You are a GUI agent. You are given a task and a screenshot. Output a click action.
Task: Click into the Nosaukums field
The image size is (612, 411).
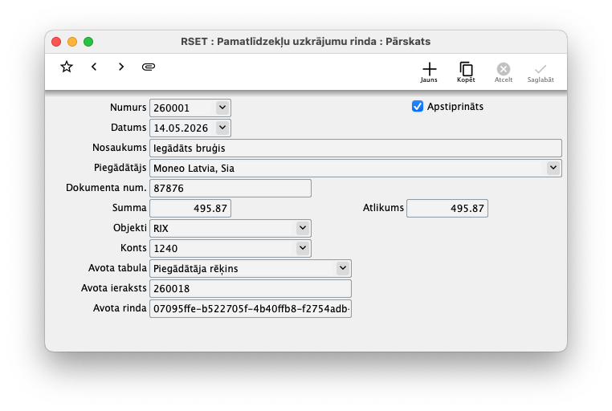click(x=356, y=149)
